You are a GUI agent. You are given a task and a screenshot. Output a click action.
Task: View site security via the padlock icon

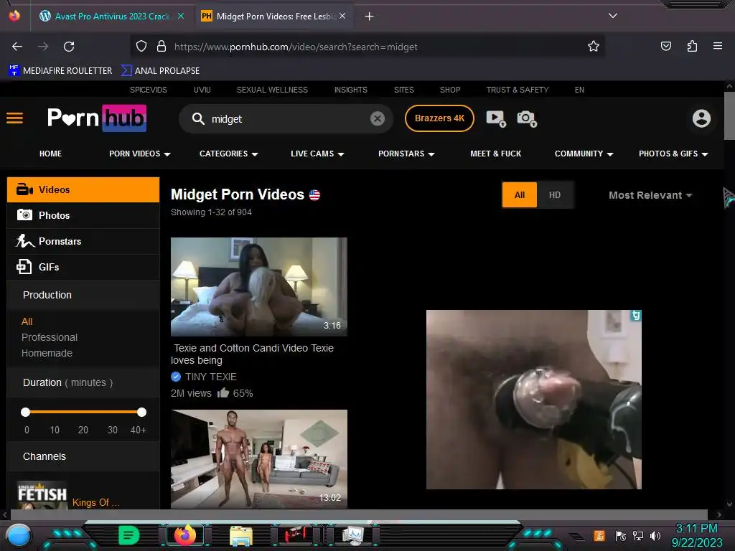(x=161, y=47)
